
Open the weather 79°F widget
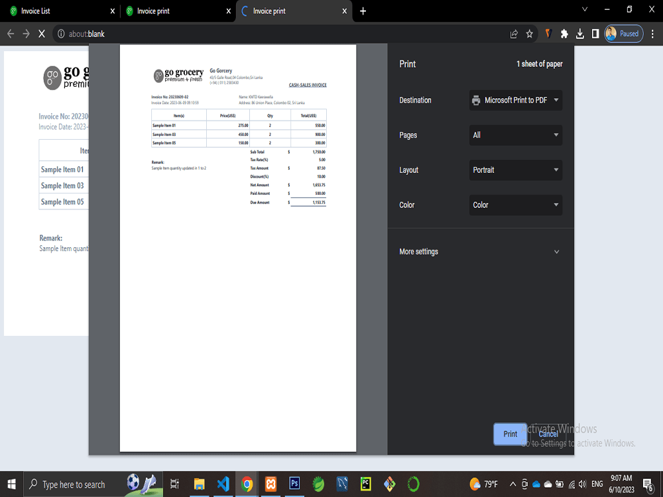click(x=484, y=484)
